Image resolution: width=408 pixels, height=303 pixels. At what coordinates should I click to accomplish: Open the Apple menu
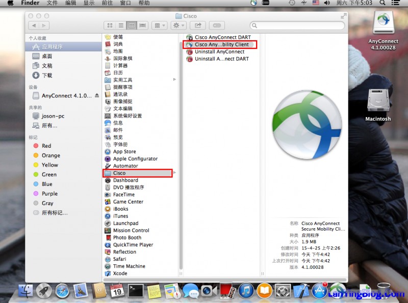[x=11, y=3]
